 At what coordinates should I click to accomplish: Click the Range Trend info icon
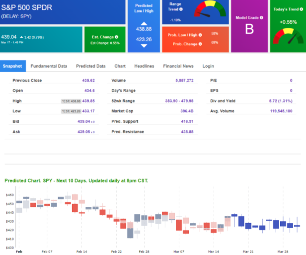[181, 9]
